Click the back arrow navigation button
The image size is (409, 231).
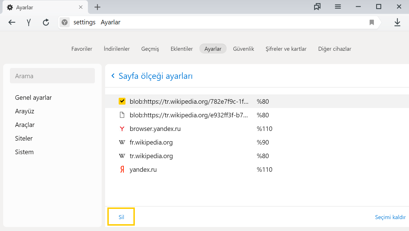click(x=12, y=22)
